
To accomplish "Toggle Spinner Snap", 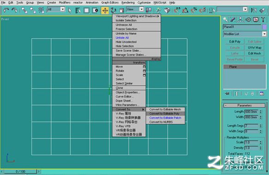I will pyautogui.click(x=203, y=10).
